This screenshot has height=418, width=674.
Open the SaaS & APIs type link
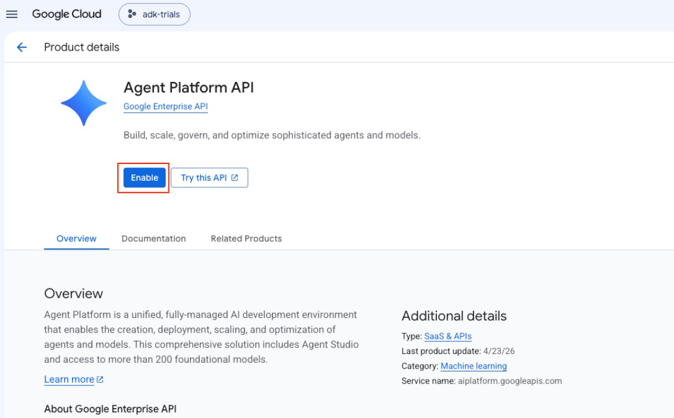tap(448, 336)
